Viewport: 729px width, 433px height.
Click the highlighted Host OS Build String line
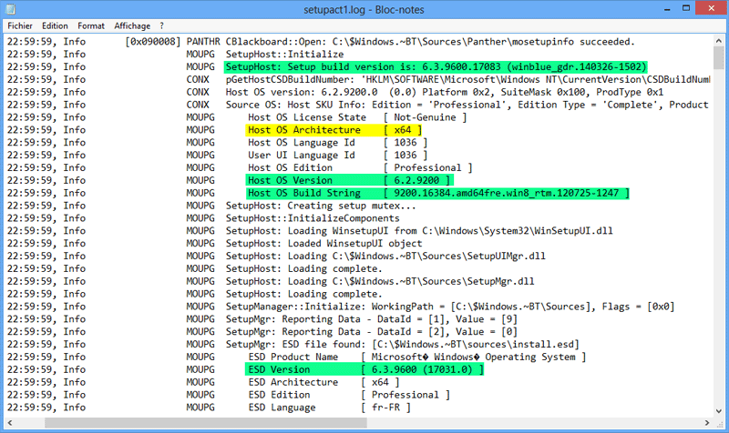(437, 193)
